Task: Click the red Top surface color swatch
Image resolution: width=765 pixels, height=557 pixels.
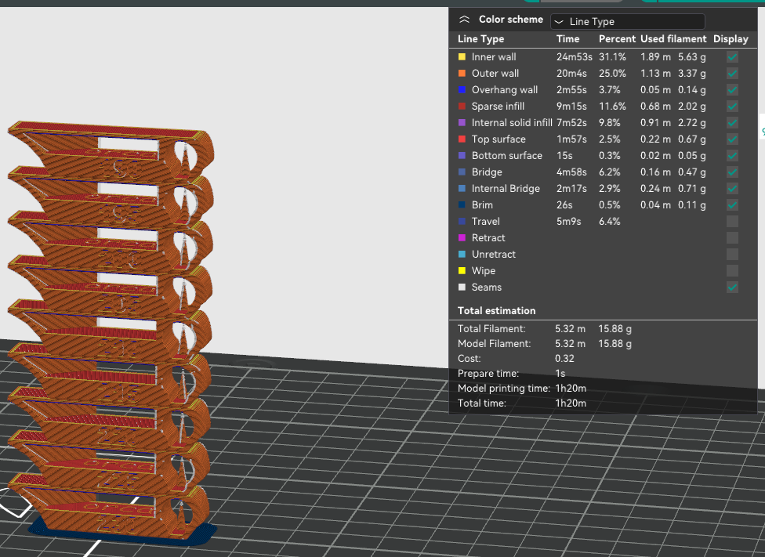Action: (462, 139)
